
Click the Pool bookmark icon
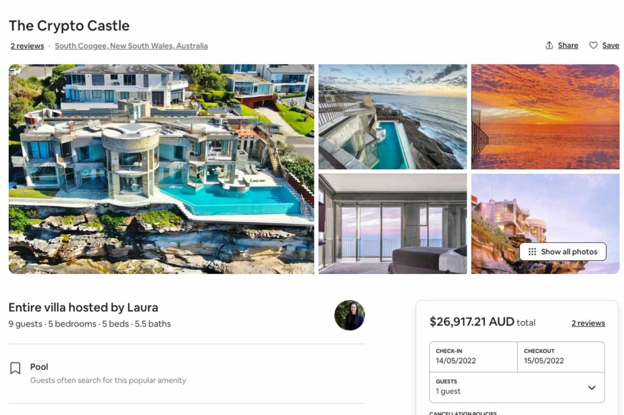(16, 368)
